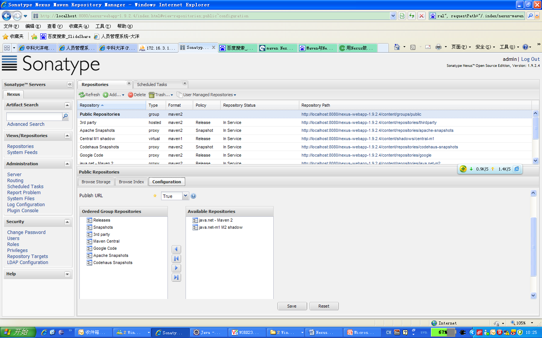
Task: Open the Plugin Console link
Action: (23, 210)
